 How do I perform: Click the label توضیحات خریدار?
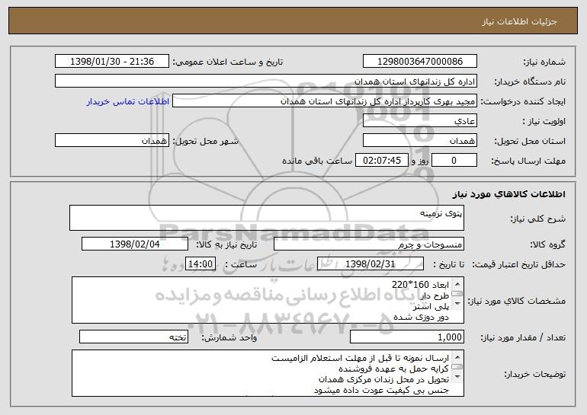click(x=534, y=374)
